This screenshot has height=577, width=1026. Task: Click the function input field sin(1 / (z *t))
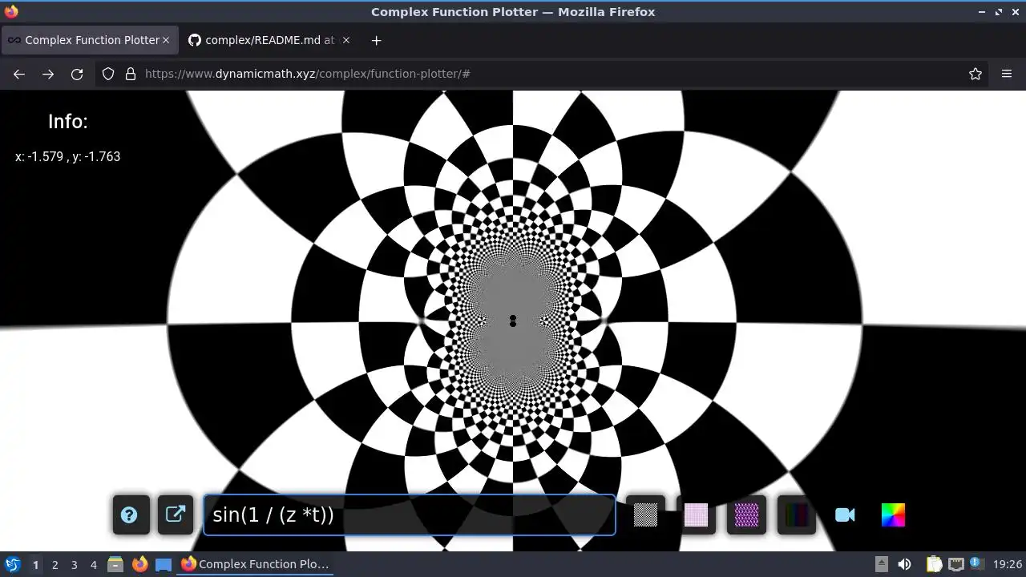point(409,514)
